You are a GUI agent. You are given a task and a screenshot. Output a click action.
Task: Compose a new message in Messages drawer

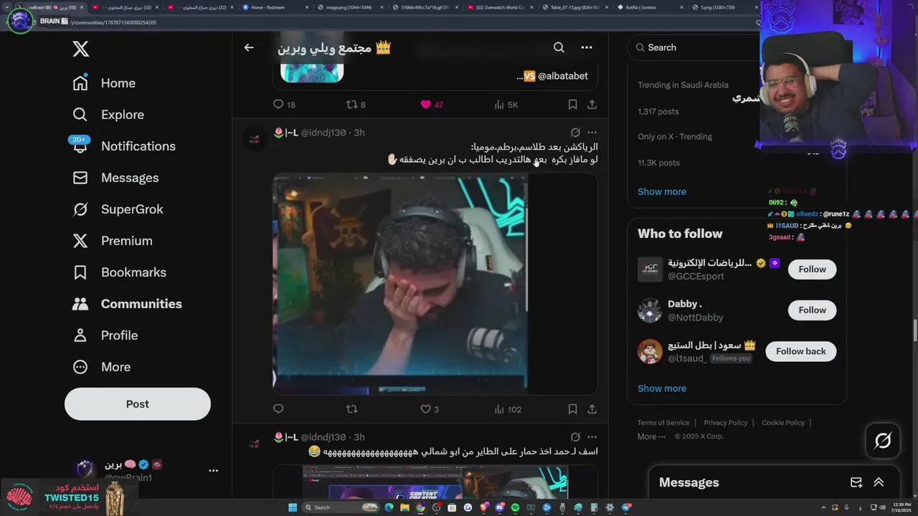pyautogui.click(x=856, y=482)
